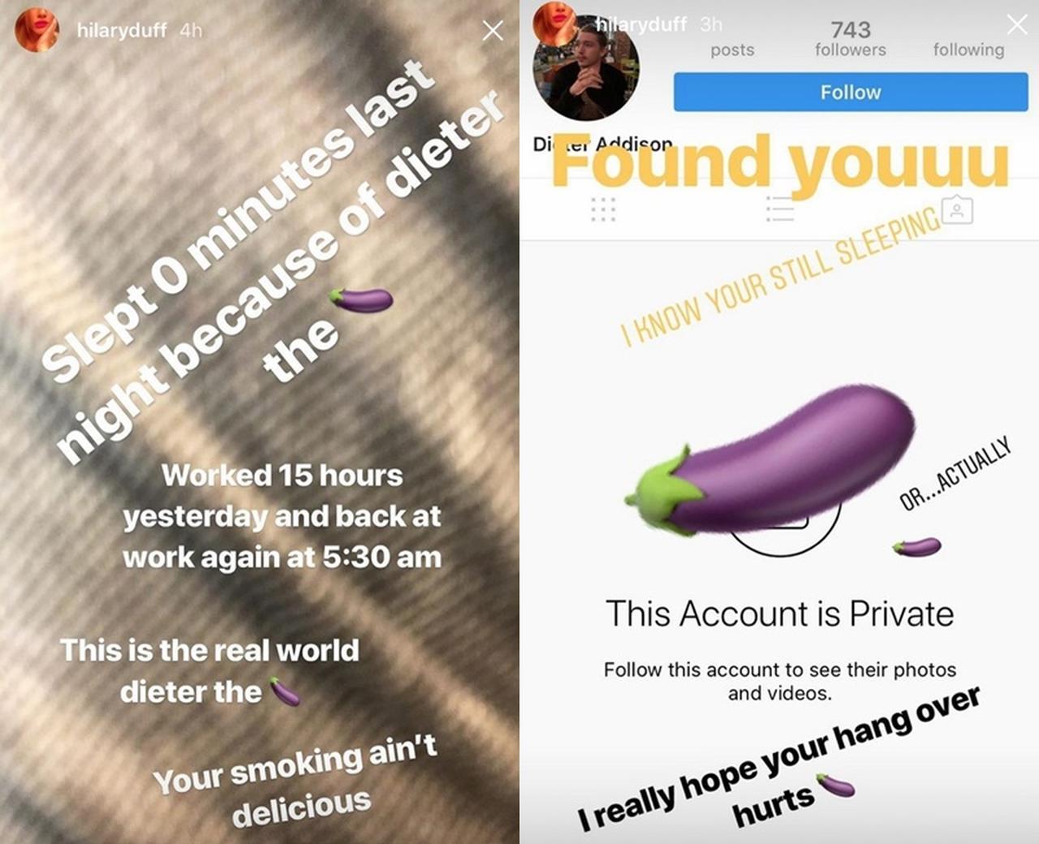
Task: Click the blue Follow button
Action: click(x=851, y=93)
